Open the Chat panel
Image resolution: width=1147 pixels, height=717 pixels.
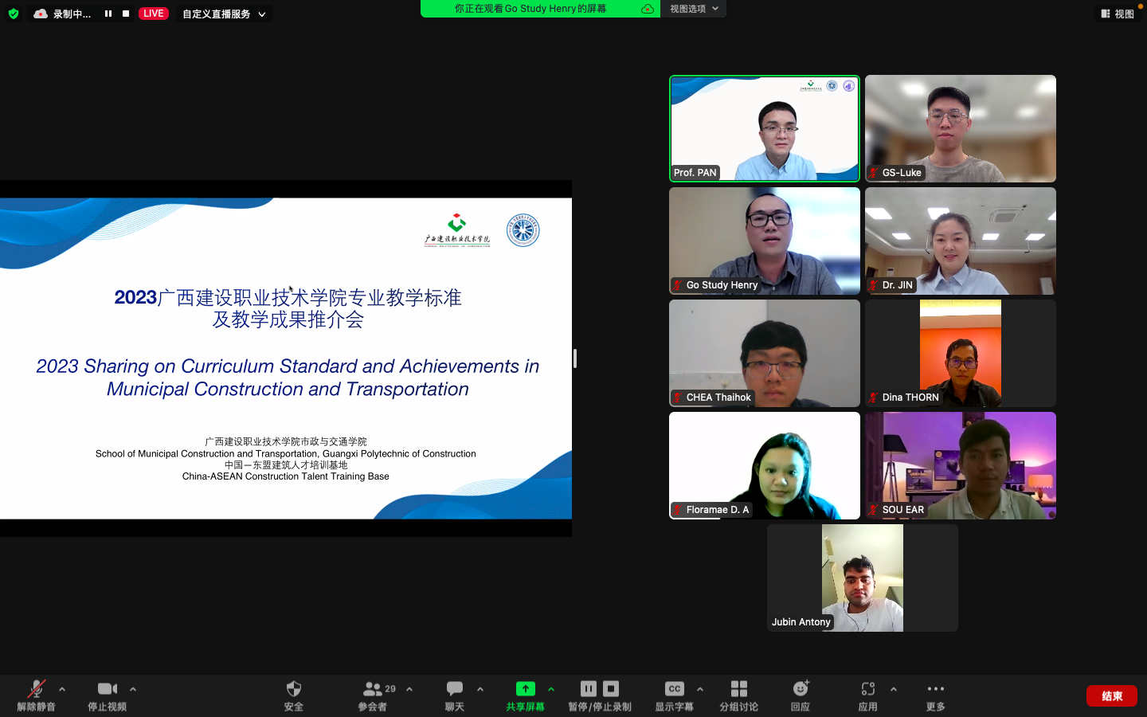pyautogui.click(x=455, y=689)
